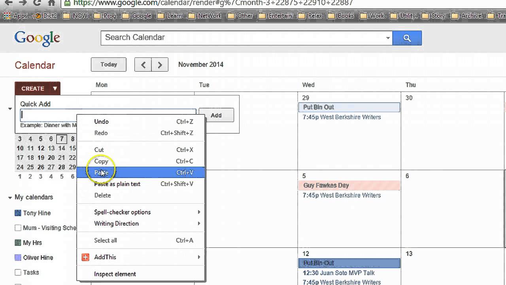Reload the page with the refresh icon
506x285 pixels.
[37, 3]
